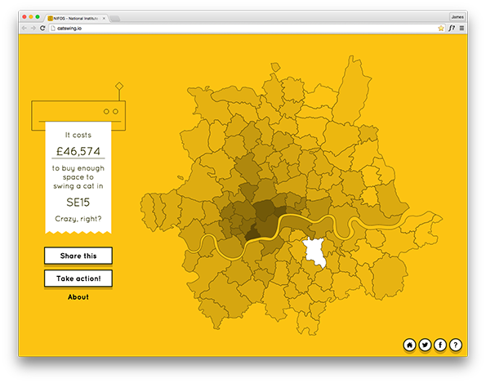
Task: Click the Take action! button
Action: 78,278
